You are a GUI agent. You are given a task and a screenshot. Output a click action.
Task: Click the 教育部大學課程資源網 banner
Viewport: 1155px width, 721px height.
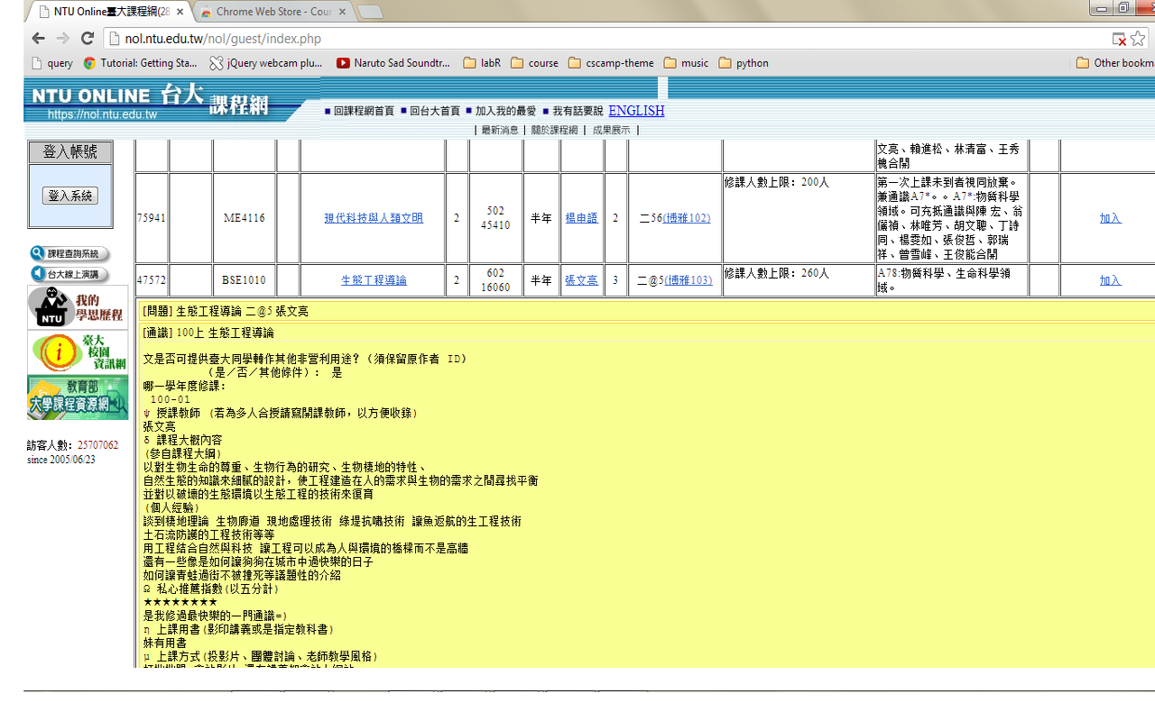coord(78,397)
